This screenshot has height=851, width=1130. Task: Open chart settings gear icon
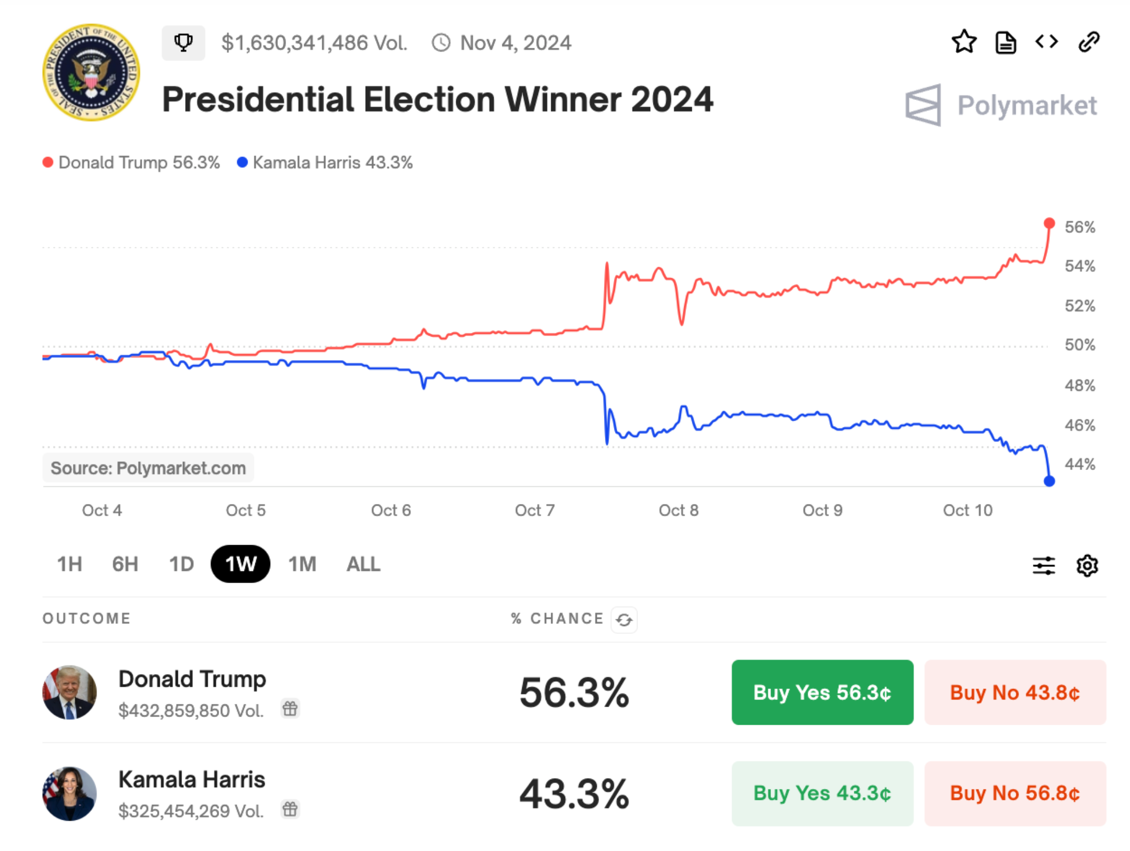tap(1087, 566)
